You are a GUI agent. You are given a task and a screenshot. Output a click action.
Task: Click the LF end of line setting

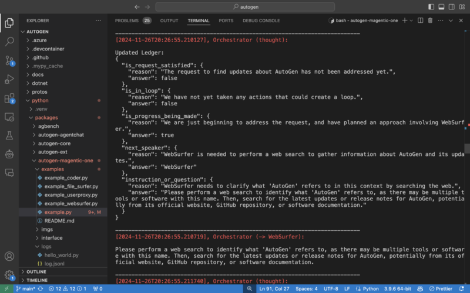coord(347,288)
